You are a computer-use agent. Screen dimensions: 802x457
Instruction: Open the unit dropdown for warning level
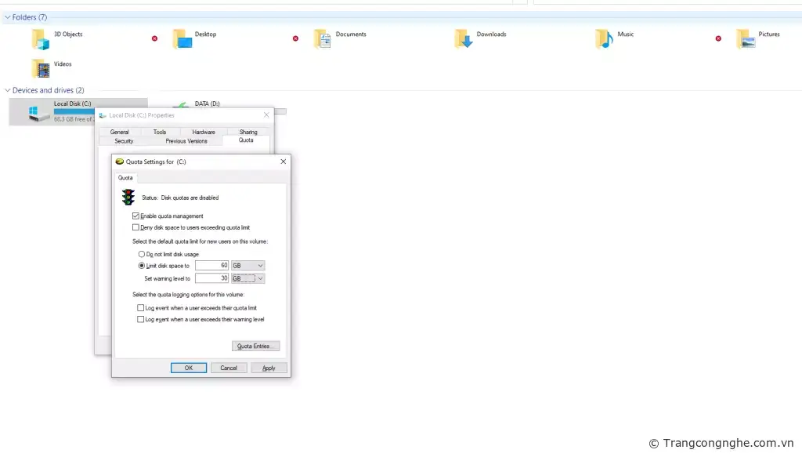[x=248, y=278]
